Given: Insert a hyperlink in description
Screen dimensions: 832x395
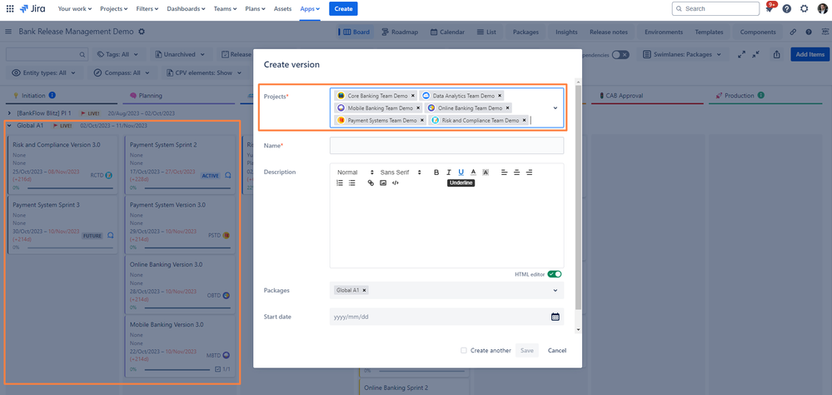Looking at the screenshot, I should click(x=371, y=182).
